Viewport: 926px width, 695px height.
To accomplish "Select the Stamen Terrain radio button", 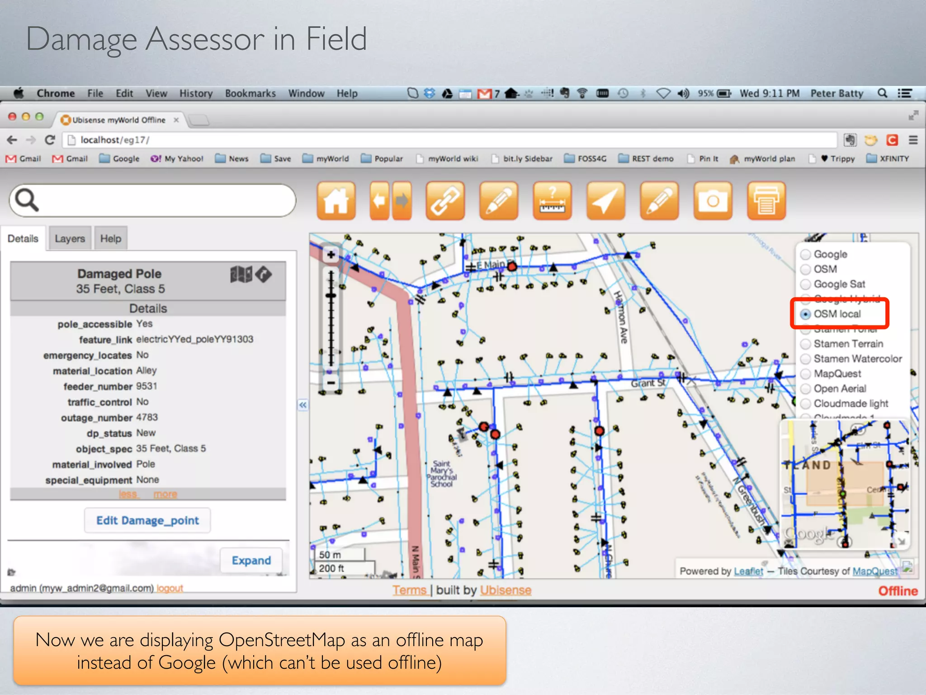I will pyautogui.click(x=805, y=344).
